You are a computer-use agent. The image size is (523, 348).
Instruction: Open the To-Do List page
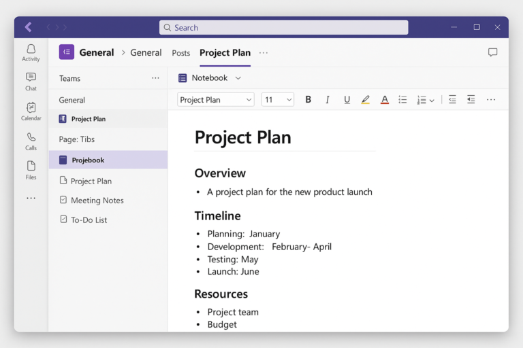coord(89,220)
